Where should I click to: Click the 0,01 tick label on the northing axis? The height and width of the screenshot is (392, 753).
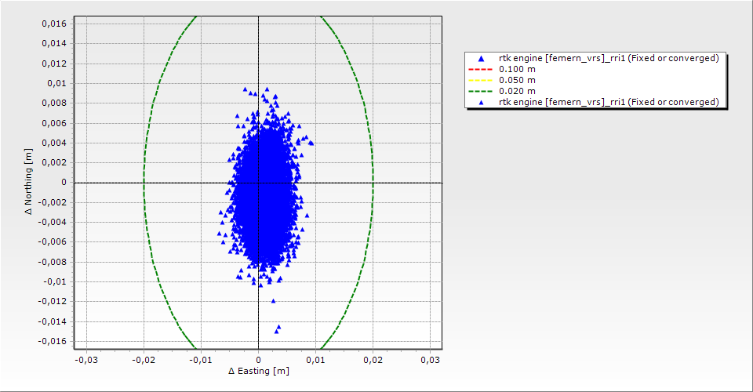pyautogui.click(x=58, y=83)
